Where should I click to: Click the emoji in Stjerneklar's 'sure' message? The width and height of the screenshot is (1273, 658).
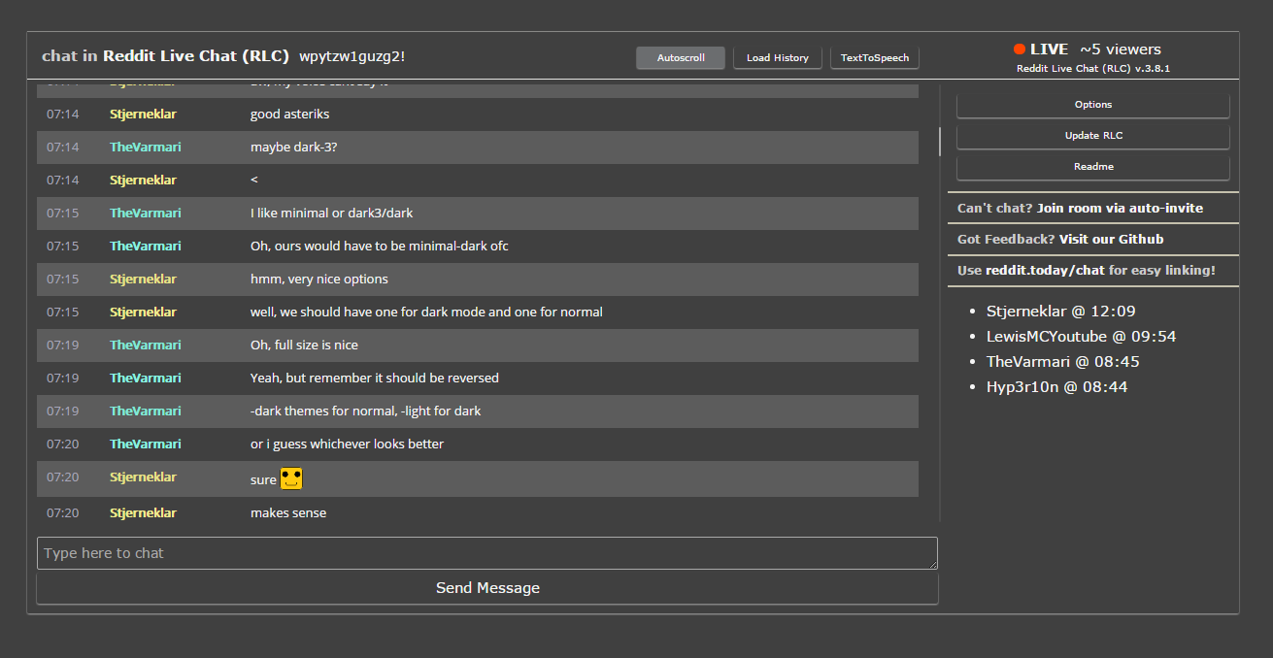(290, 477)
